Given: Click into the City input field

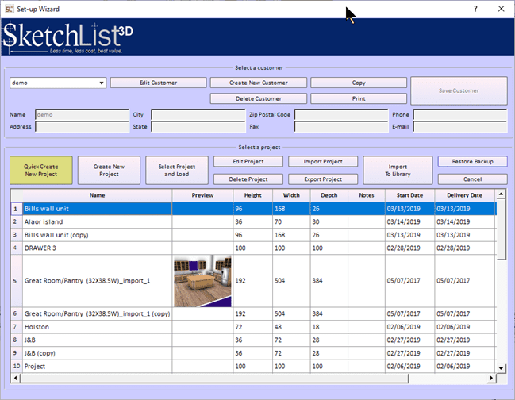Looking at the screenshot, I should tap(198, 115).
